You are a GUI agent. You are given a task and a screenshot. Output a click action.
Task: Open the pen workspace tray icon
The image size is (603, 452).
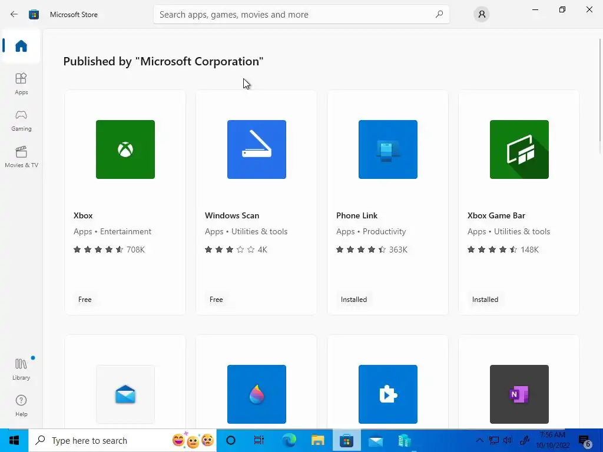pyautogui.click(x=525, y=440)
